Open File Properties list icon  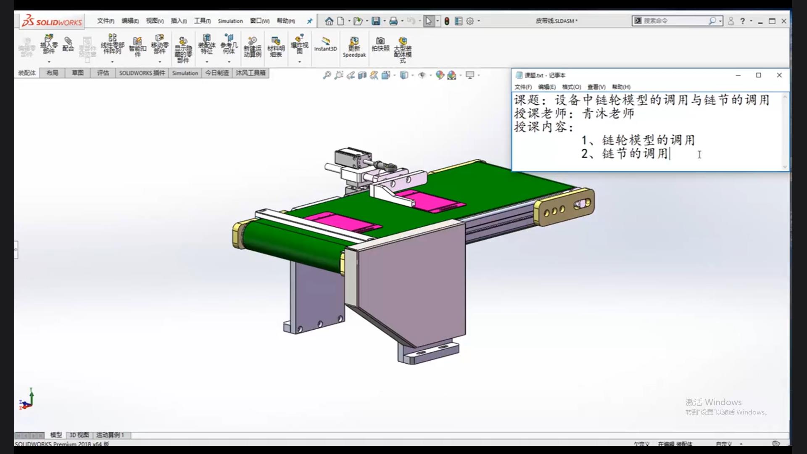pos(459,21)
